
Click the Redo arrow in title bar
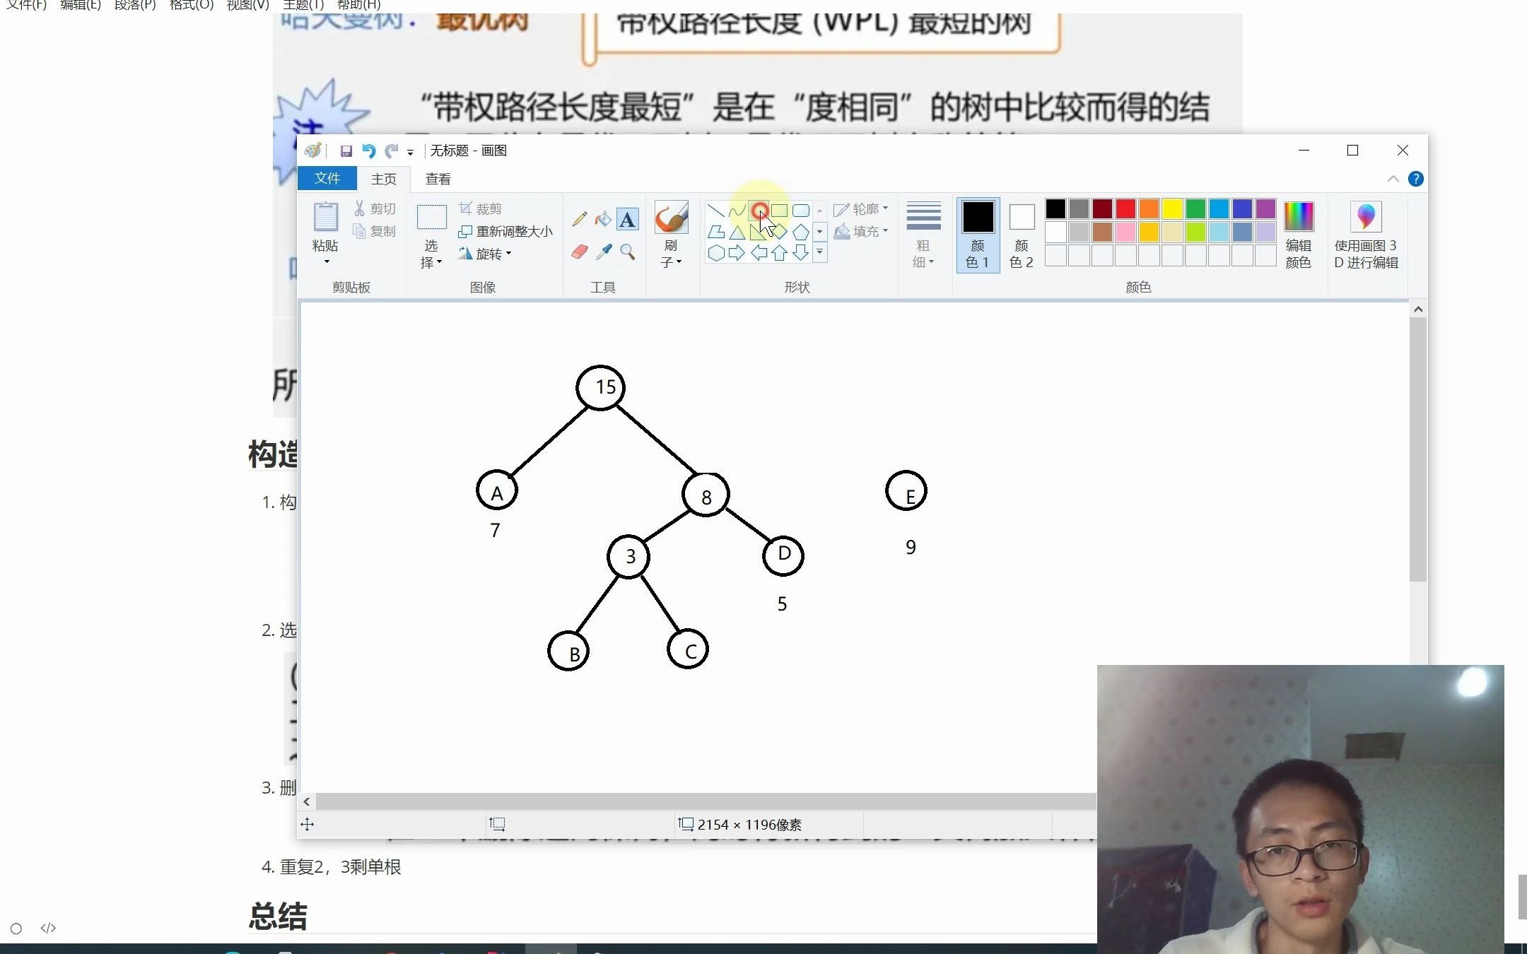coord(392,151)
